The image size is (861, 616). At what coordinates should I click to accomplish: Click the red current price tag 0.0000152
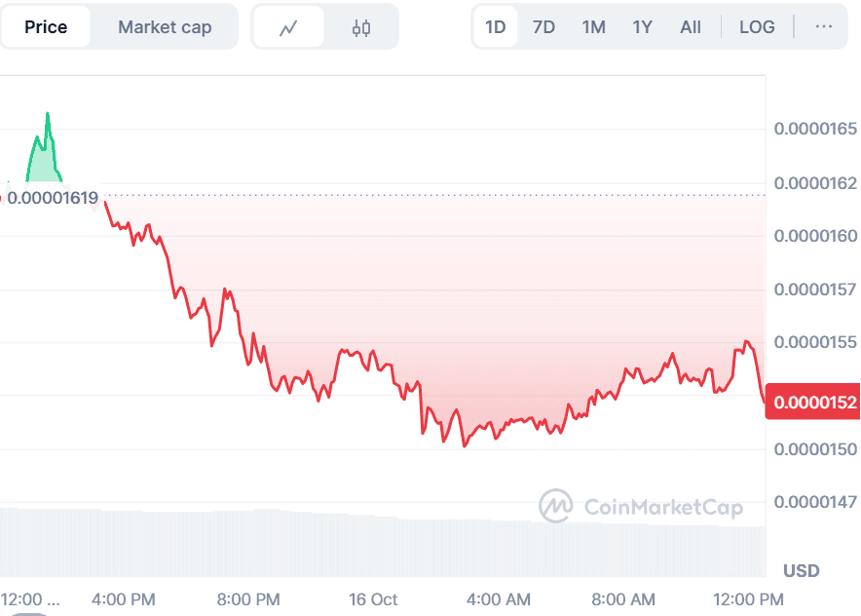coord(812,403)
